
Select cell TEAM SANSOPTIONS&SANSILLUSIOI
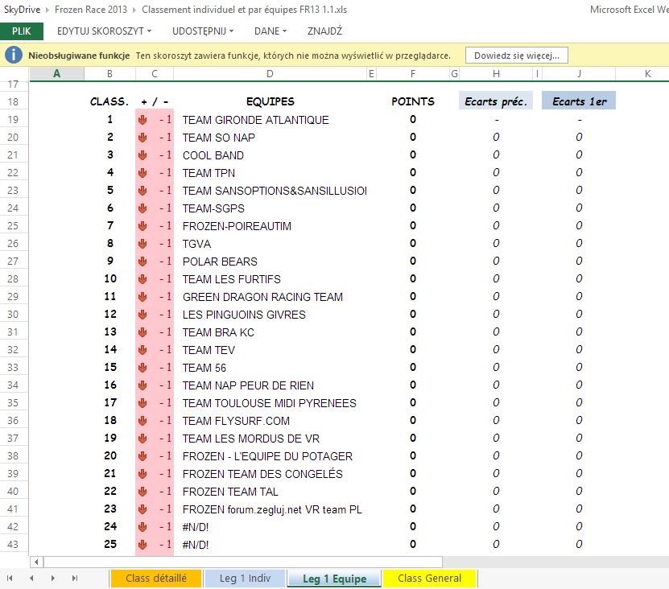[270, 191]
